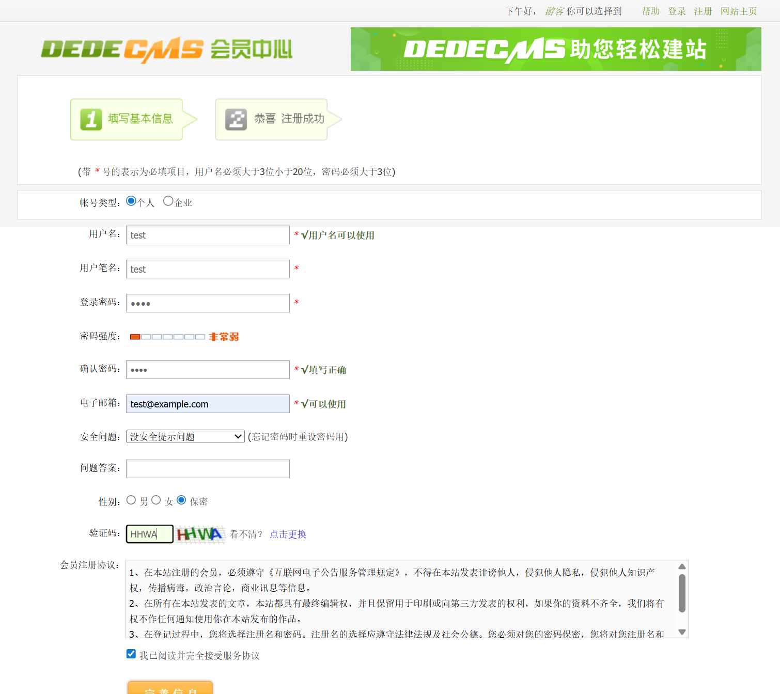Click the captcha image HHWA
Viewport: 780px width, 694px height.
[199, 534]
